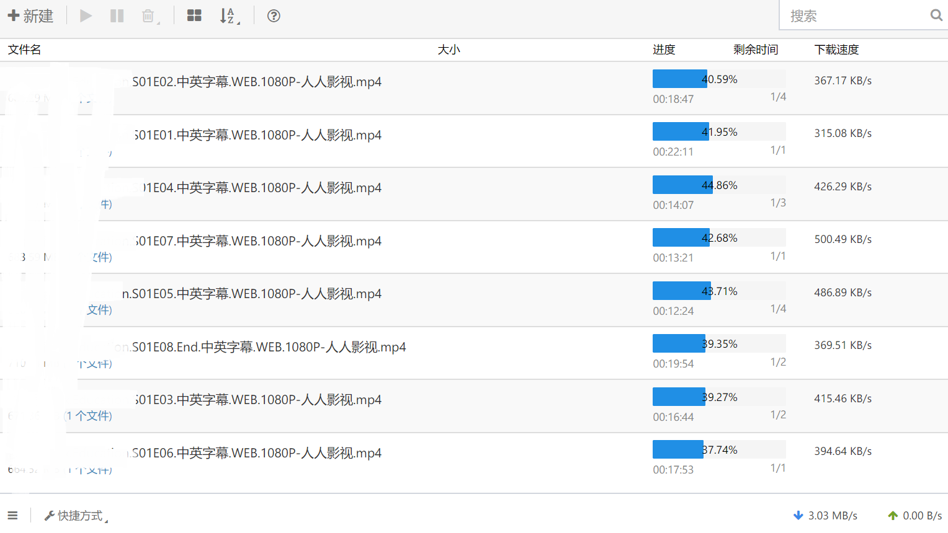The image size is (948, 533).
Task: Select the S01E03 mp4 download task
Action: pyautogui.click(x=474, y=407)
